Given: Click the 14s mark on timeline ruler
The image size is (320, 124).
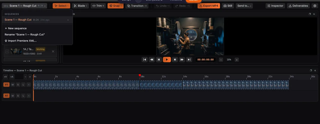Looking at the screenshot, I should [185, 76].
